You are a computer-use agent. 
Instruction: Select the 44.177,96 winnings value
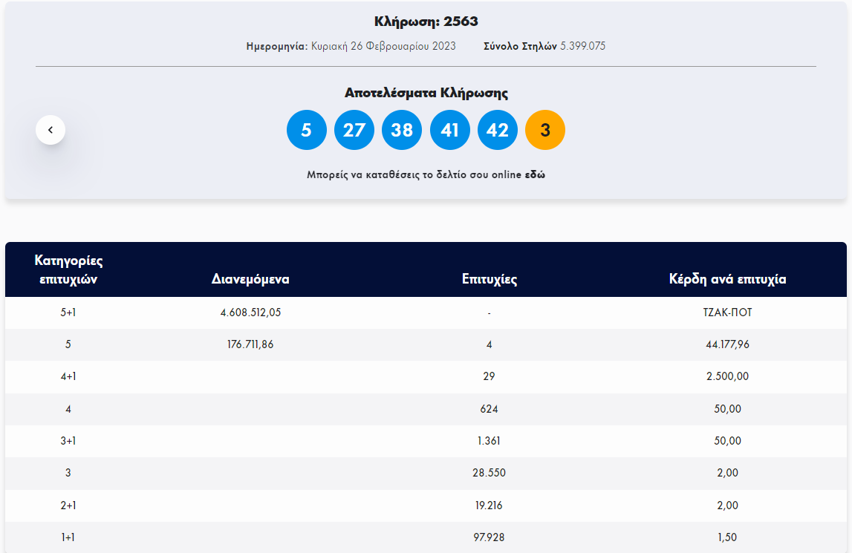(727, 345)
